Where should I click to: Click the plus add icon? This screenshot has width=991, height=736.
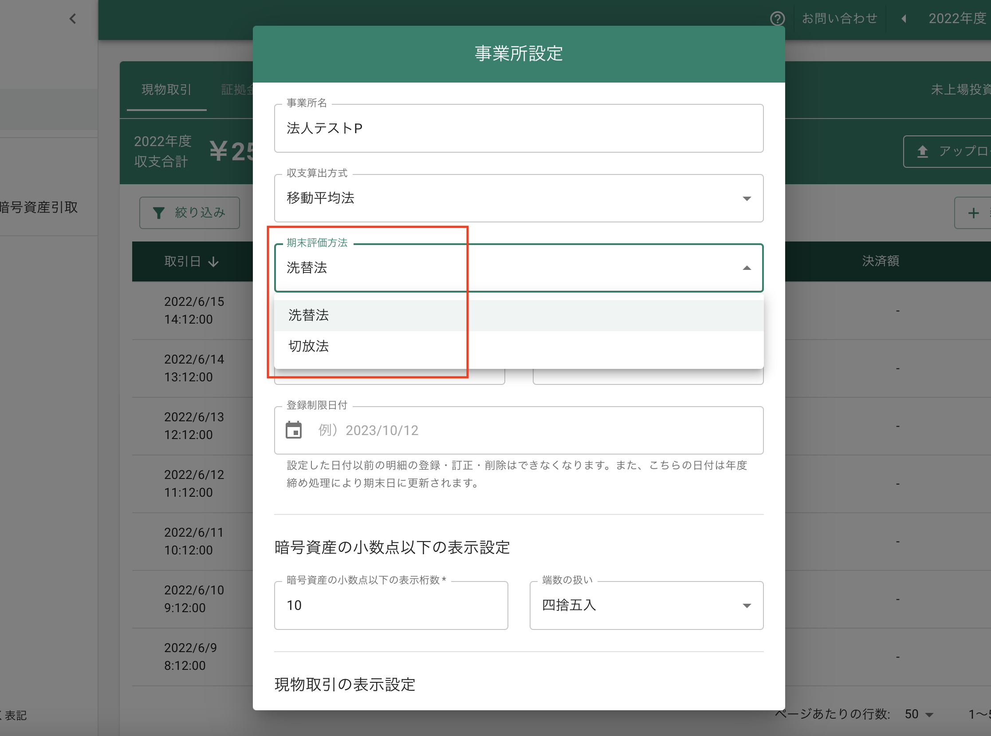click(974, 213)
